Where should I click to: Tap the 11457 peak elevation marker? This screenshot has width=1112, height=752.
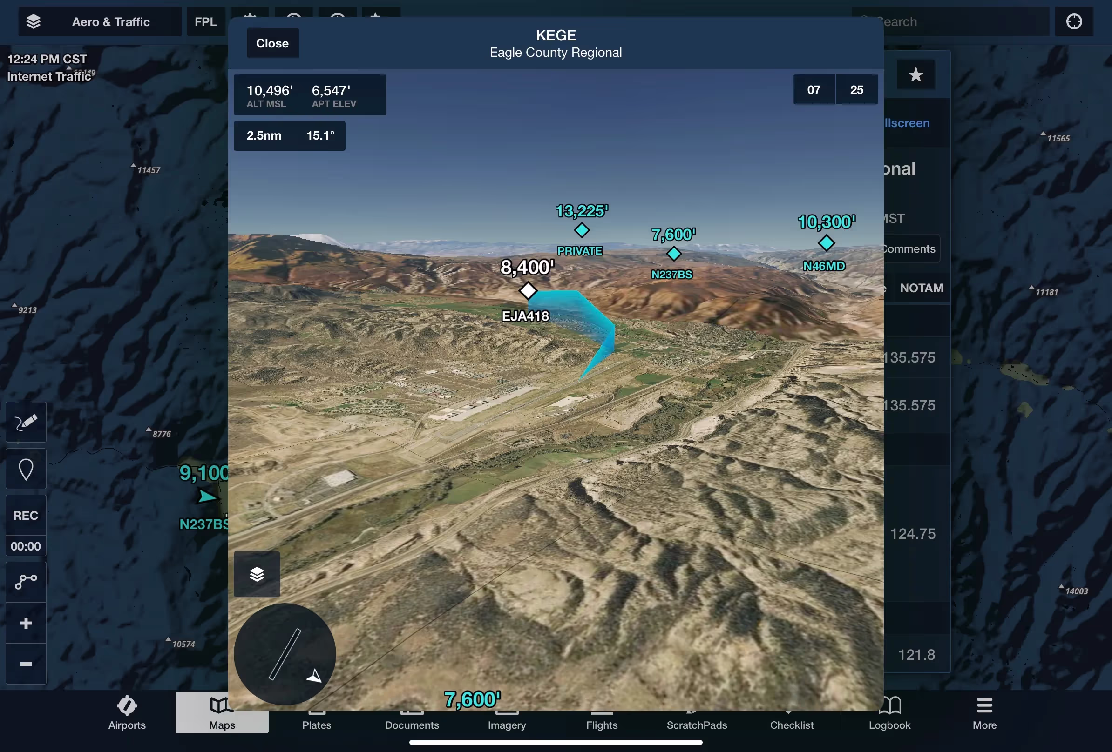pyautogui.click(x=146, y=169)
